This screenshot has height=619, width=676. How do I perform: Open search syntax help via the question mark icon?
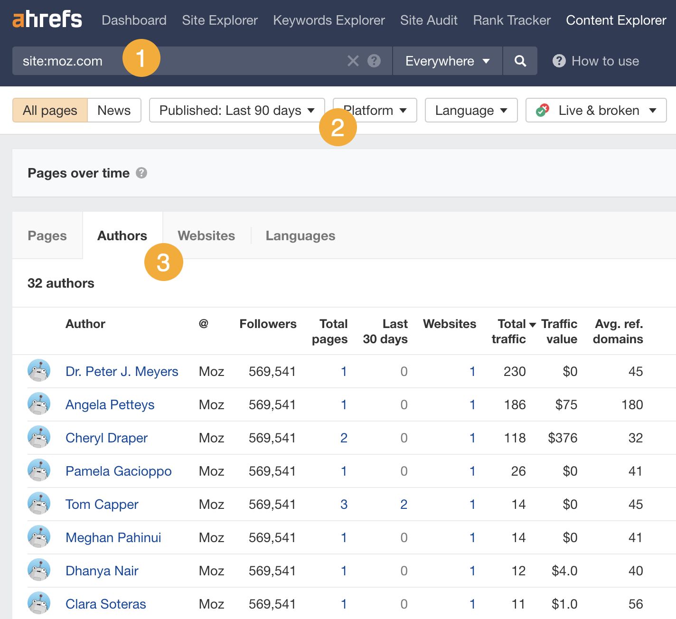(x=374, y=61)
